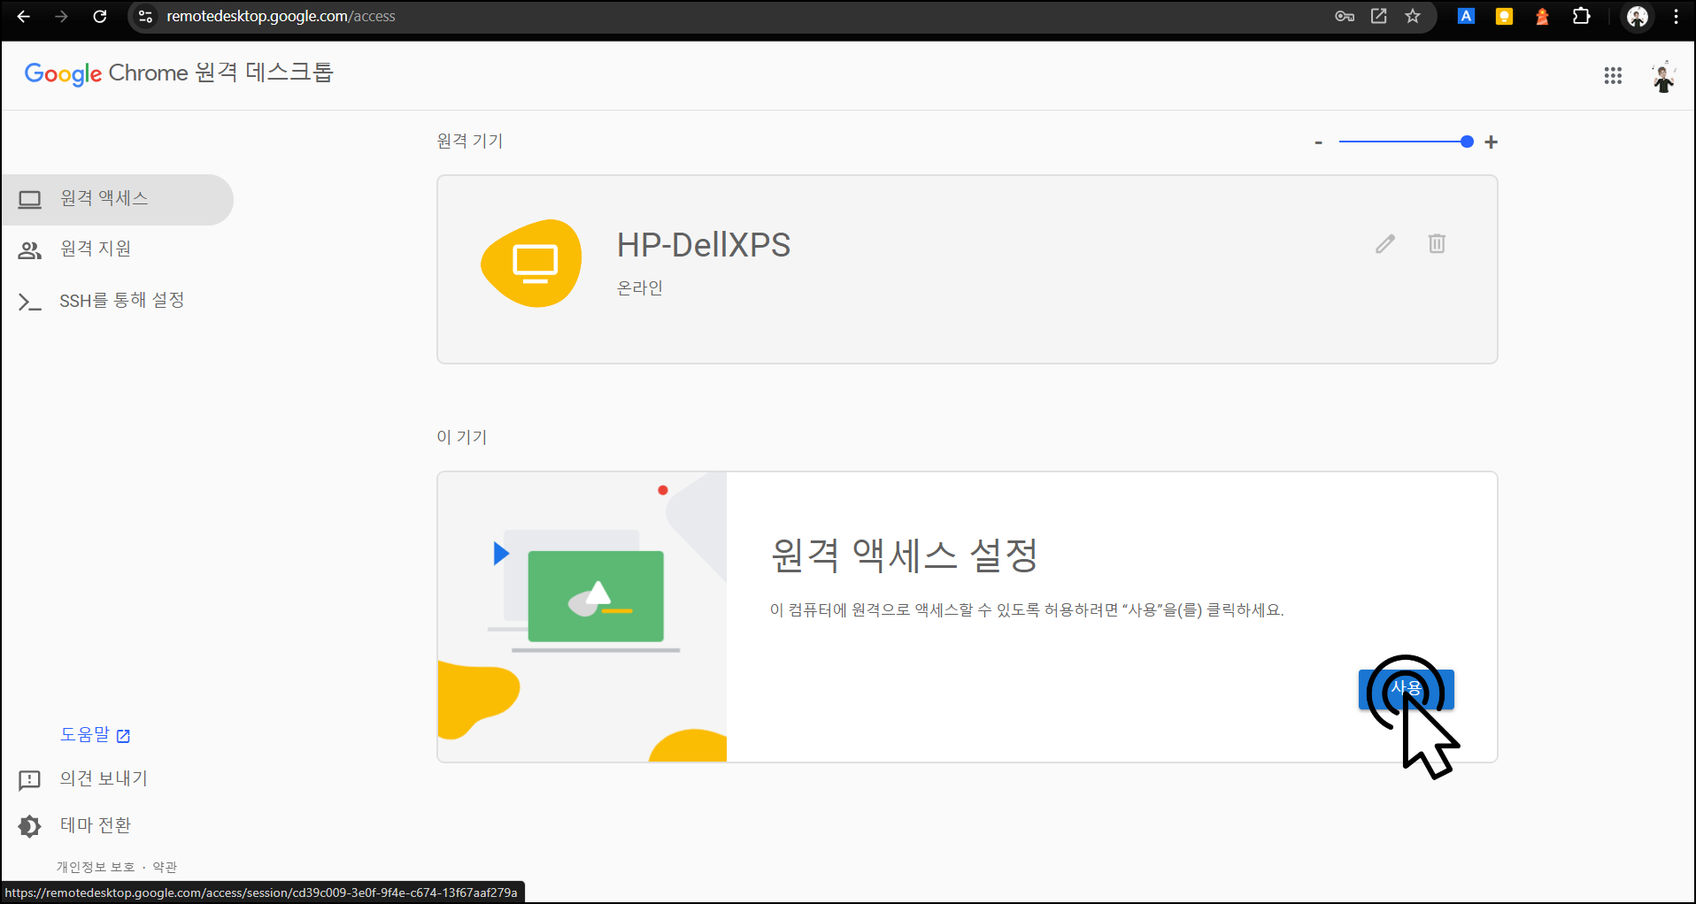Open the 약관 terms link
This screenshot has height=904, width=1696.
coord(165,867)
